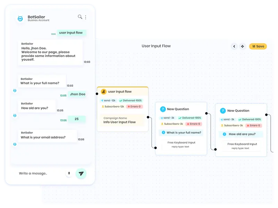
Task: Tap the microphone voice message icon
Action: (x=69, y=173)
